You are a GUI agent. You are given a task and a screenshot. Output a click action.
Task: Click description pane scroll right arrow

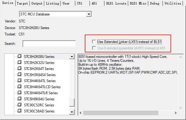click(176, 113)
